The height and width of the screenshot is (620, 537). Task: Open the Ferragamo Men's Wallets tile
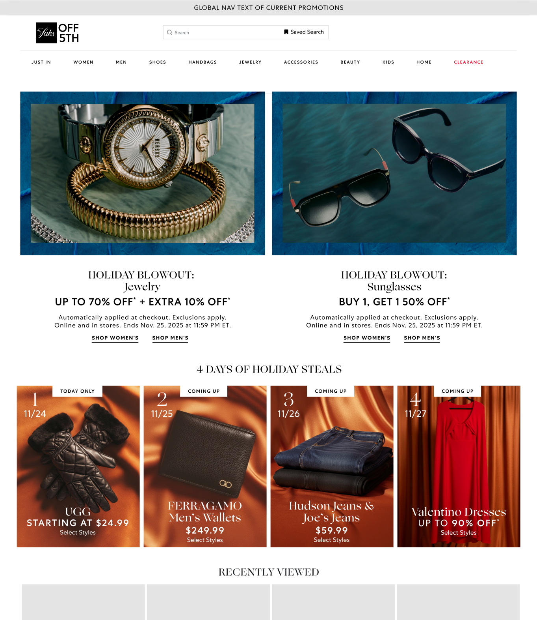[205, 466]
